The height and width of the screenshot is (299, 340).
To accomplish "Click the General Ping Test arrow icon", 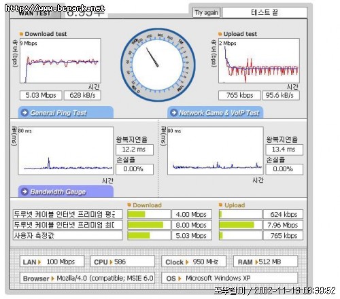I will click(24, 113).
